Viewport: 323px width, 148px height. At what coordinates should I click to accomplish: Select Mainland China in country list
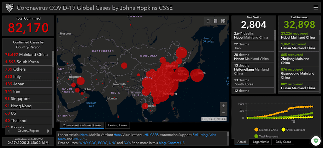pos(27,55)
